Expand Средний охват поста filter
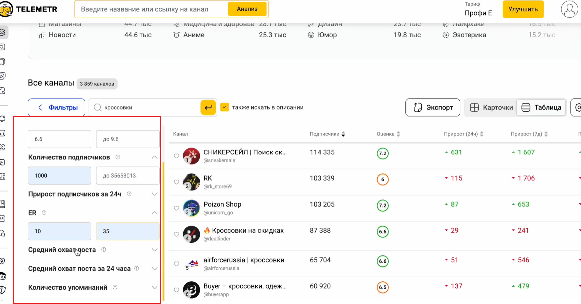581x304 pixels. [x=154, y=250]
